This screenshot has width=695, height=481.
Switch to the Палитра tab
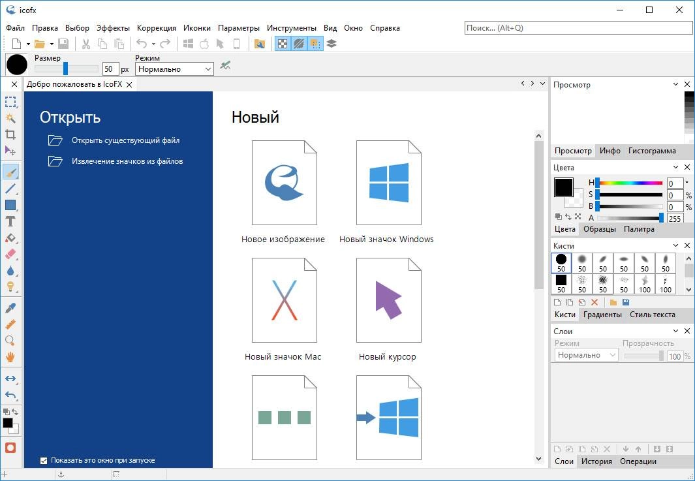639,229
